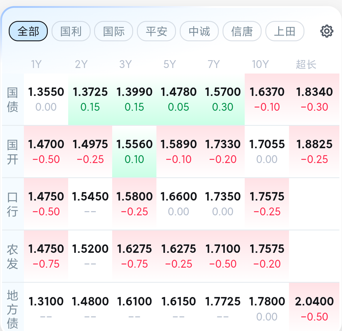Click the 超长 column header
The image size is (342, 331).
[x=306, y=64]
